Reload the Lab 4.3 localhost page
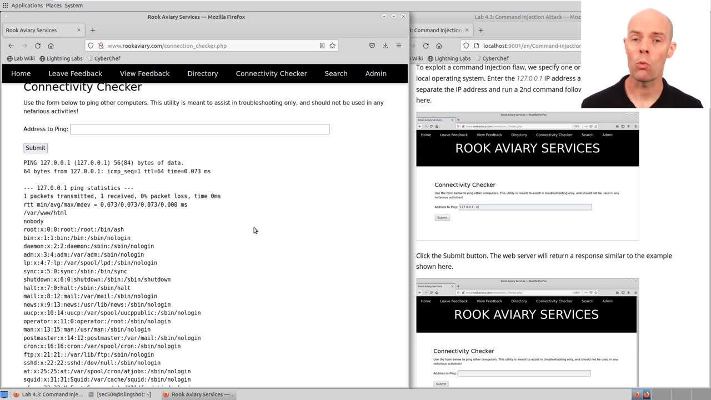 click(425, 46)
